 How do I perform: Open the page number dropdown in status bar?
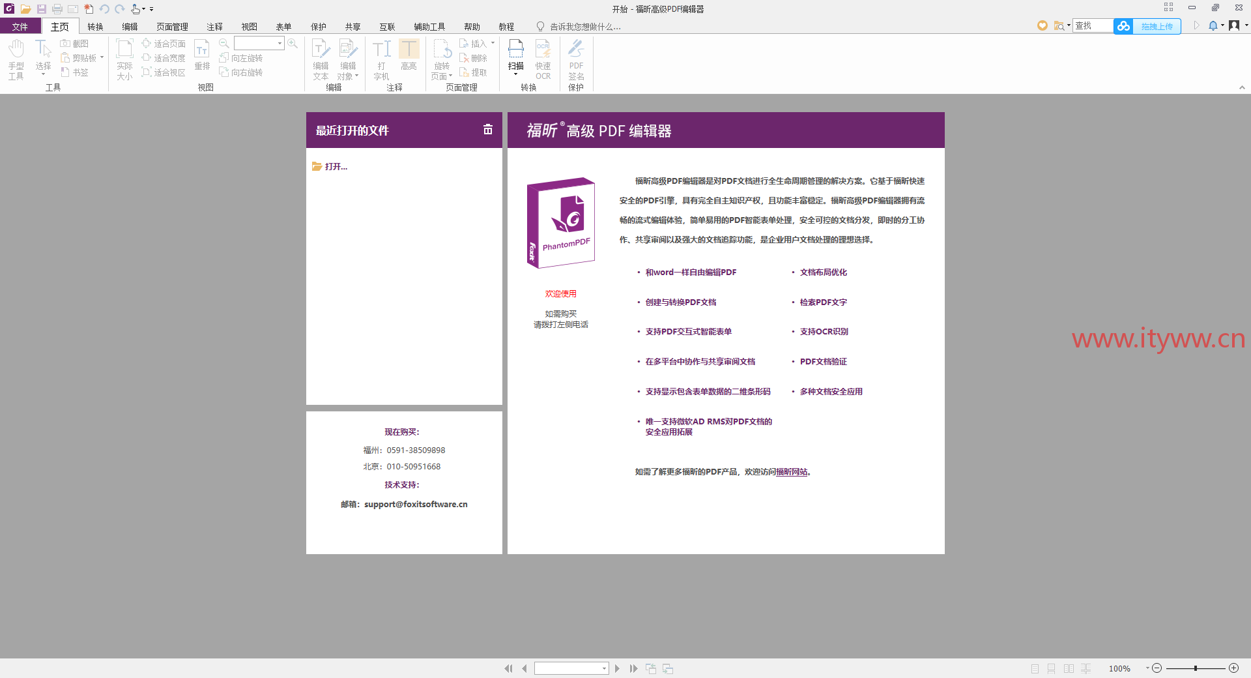point(604,668)
